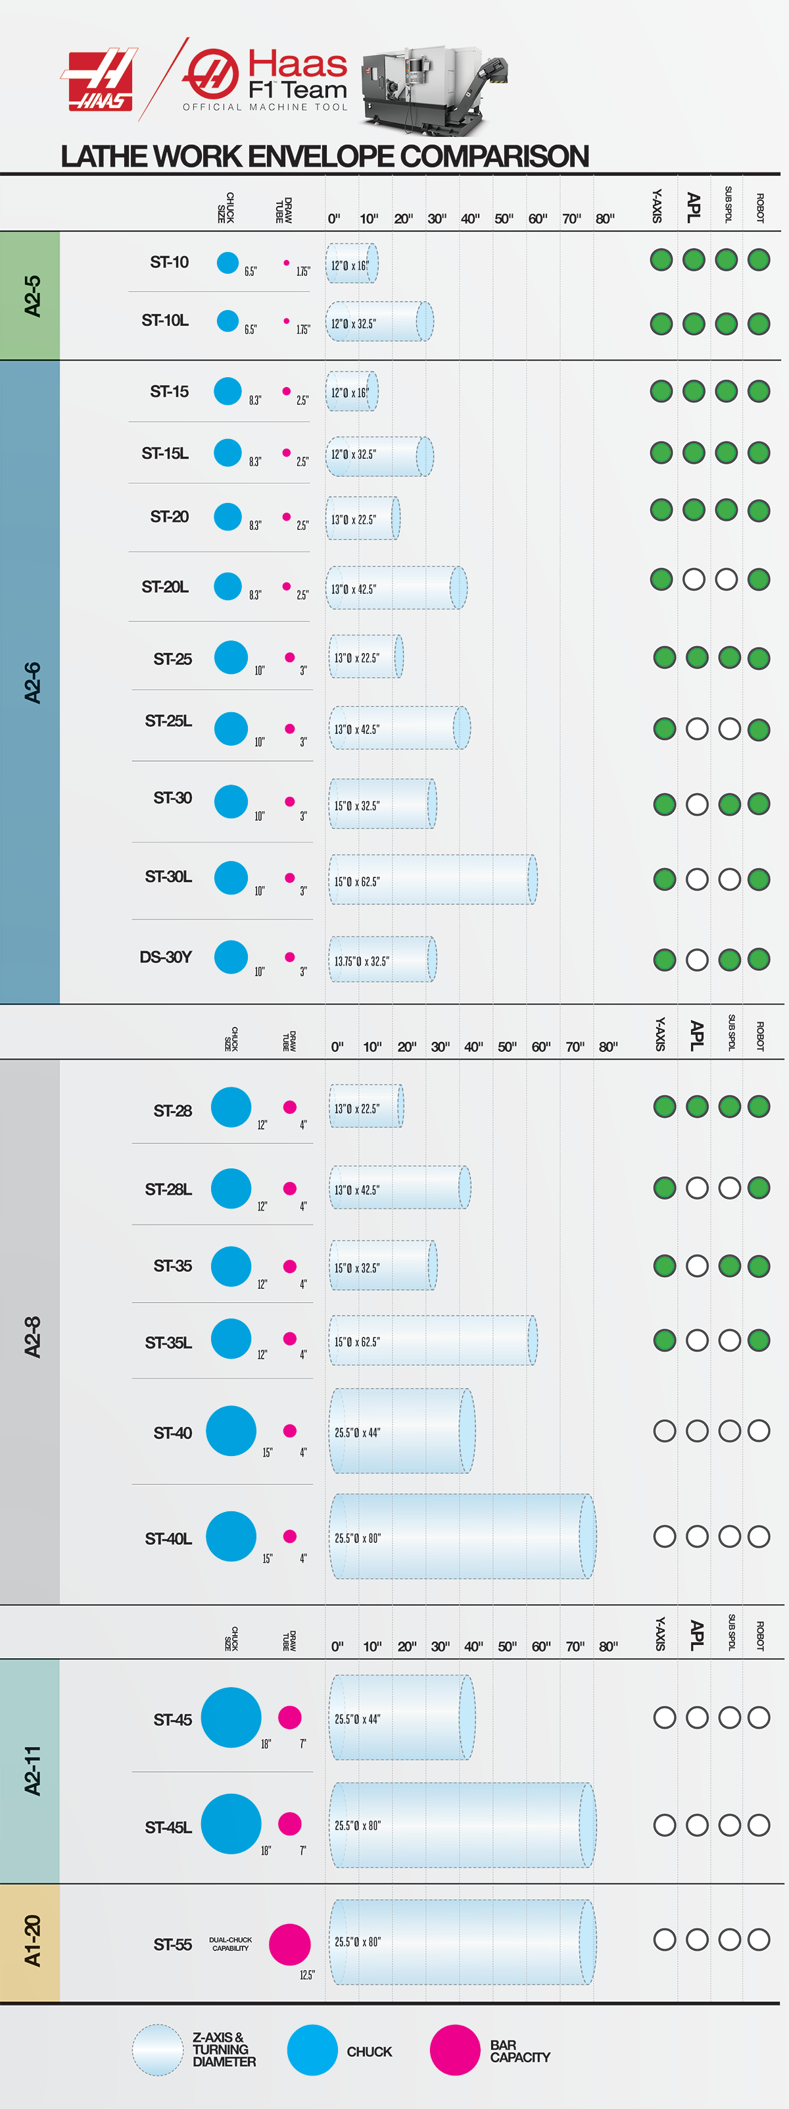Click the ST-55 pink bar capacity circle
The width and height of the screenshot is (789, 2109).
(289, 1944)
